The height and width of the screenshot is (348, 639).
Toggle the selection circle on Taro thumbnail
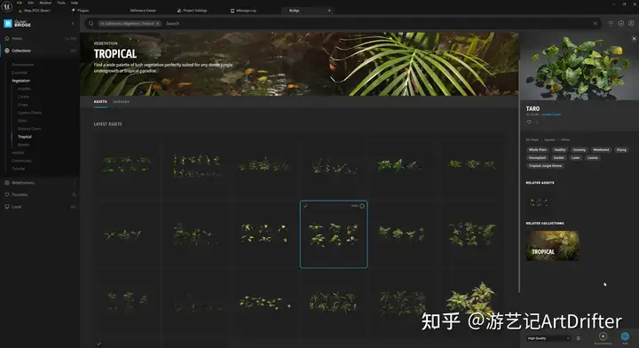pyautogui.click(x=362, y=206)
